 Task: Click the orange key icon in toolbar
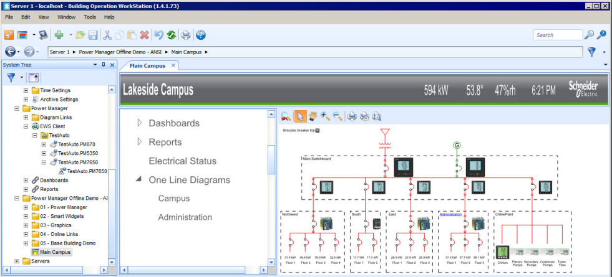(9, 35)
